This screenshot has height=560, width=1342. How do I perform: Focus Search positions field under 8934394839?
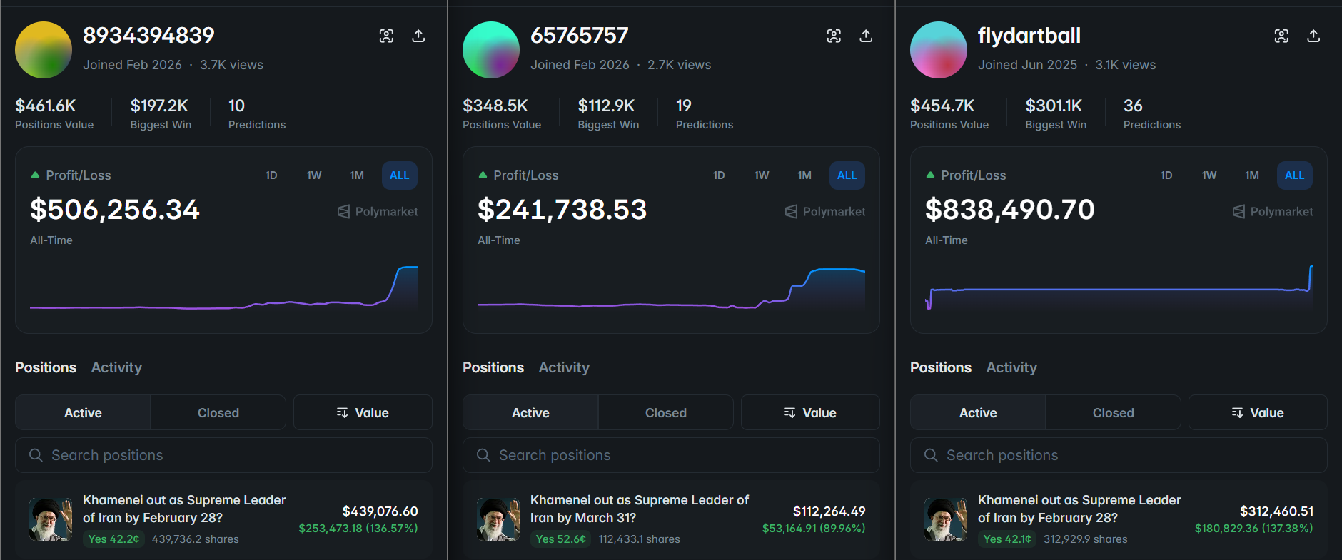(223, 455)
